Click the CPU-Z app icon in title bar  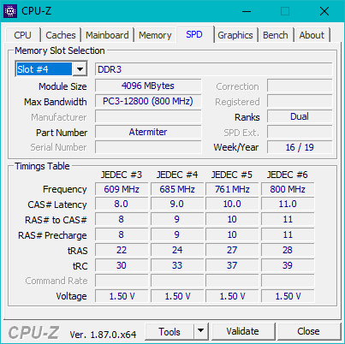pyautogui.click(x=10, y=11)
